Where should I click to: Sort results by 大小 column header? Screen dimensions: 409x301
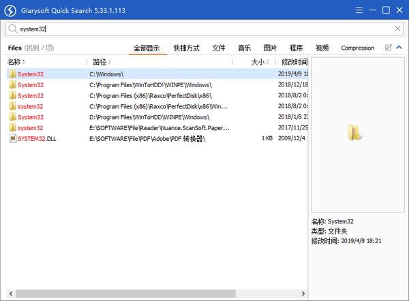(257, 62)
